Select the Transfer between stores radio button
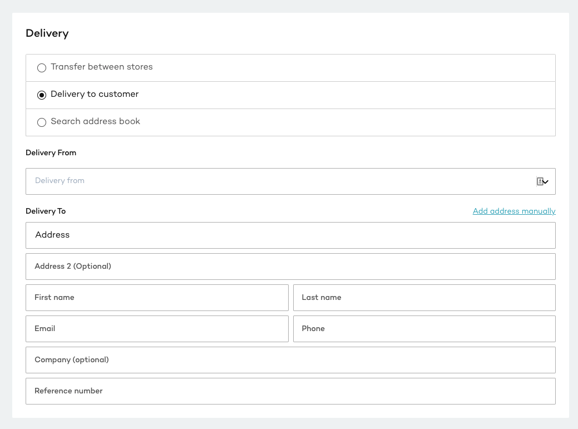 (x=42, y=68)
